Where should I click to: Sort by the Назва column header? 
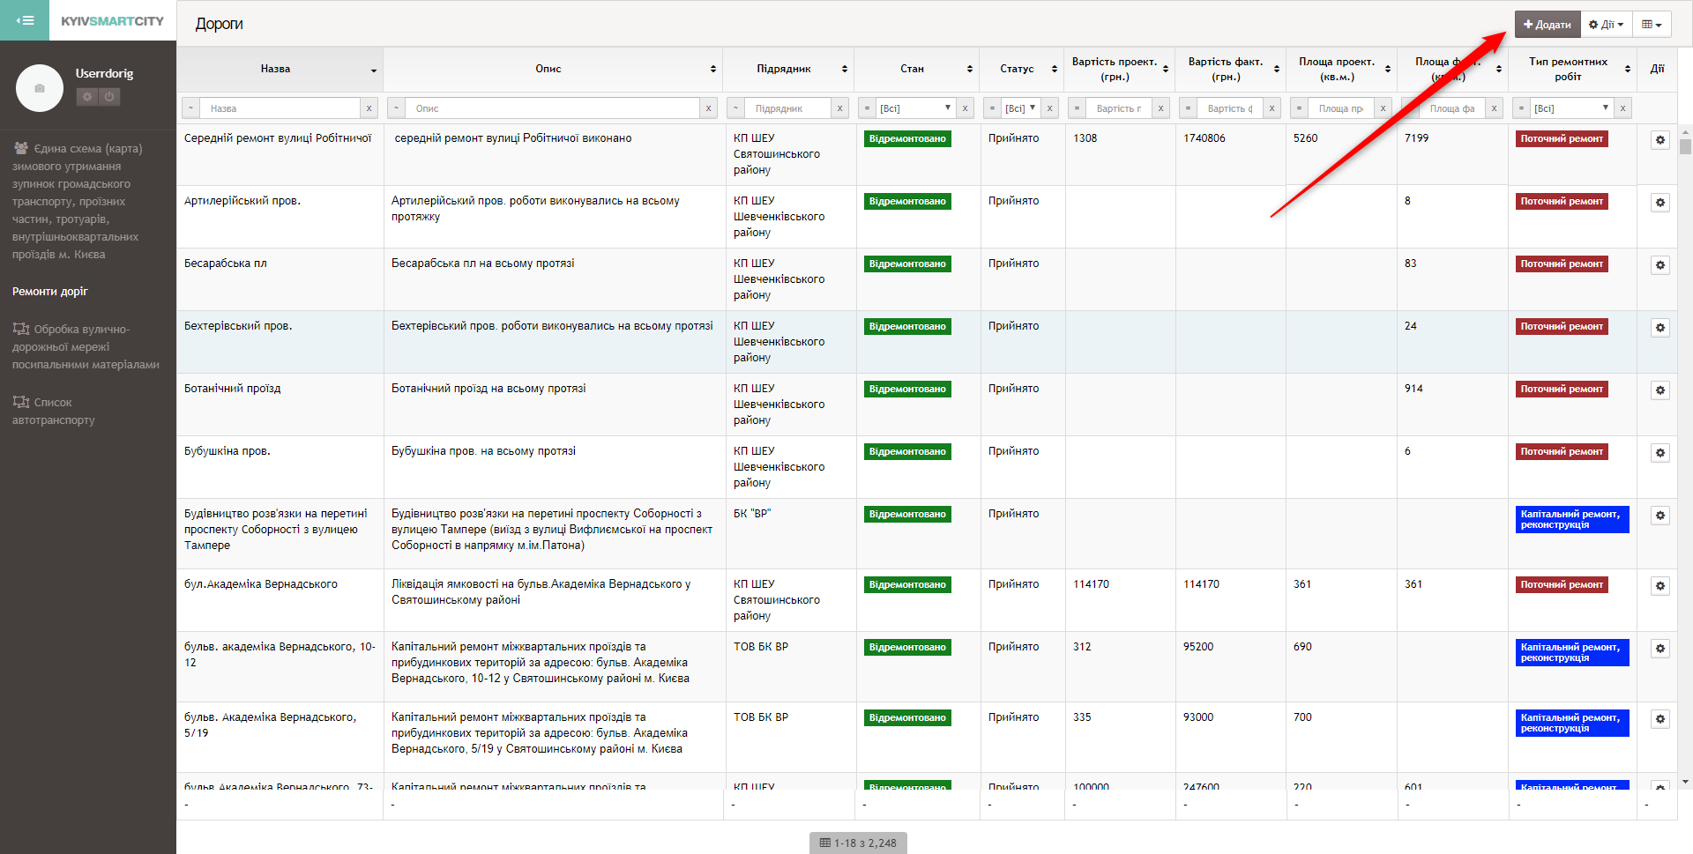(280, 69)
